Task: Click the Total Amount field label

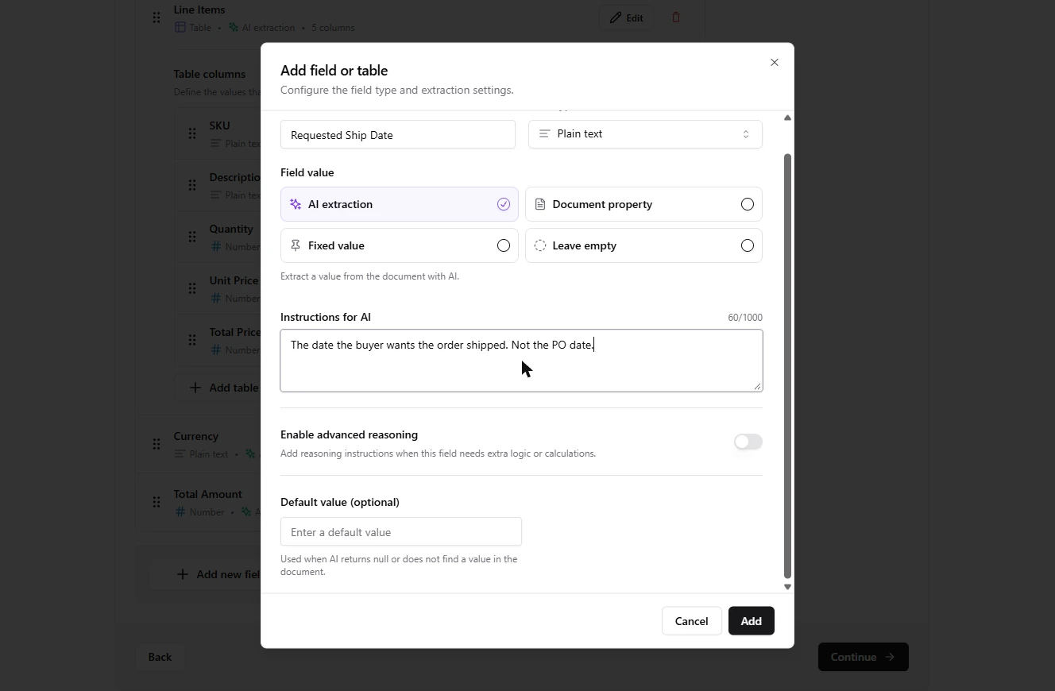Action: click(208, 494)
